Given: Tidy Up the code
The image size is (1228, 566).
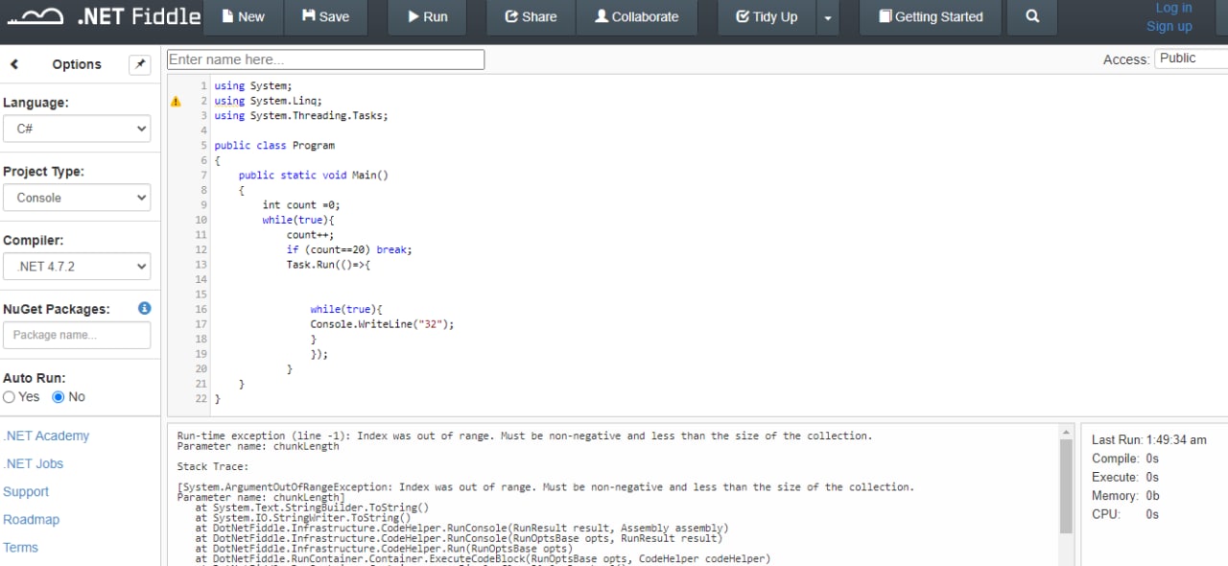Looking at the screenshot, I should point(767,17).
